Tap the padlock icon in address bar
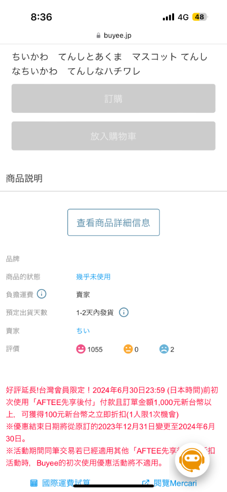The height and width of the screenshot is (492, 227). click(x=99, y=36)
